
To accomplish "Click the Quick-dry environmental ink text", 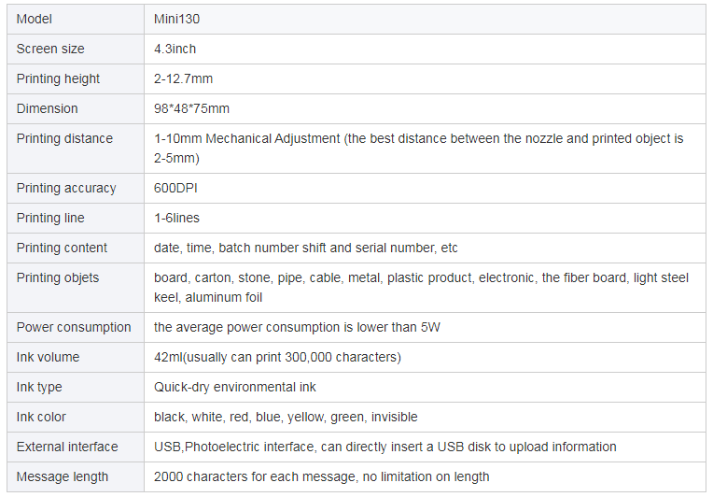I will click(234, 388).
